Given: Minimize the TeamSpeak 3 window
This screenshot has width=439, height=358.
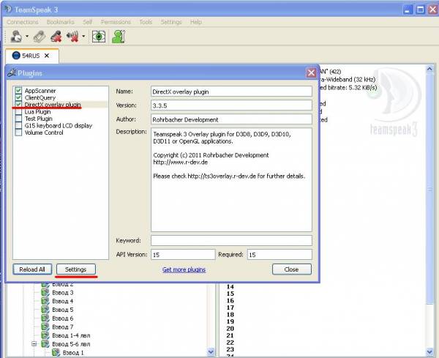Looking at the screenshot, I should (x=408, y=10).
